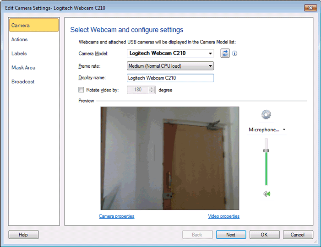Confirm with the OK button
This screenshot has height=247, width=321.
[x=264, y=235]
